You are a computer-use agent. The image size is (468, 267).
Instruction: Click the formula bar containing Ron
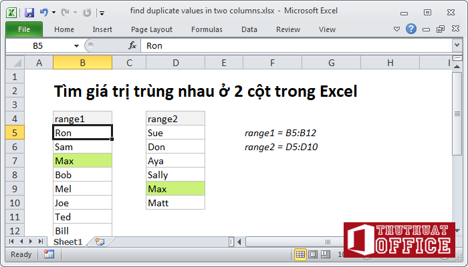pyautogui.click(x=294, y=45)
